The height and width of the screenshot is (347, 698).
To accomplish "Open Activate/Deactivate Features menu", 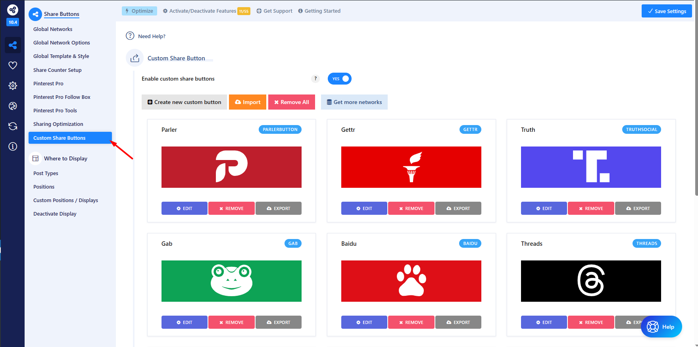I will (202, 11).
